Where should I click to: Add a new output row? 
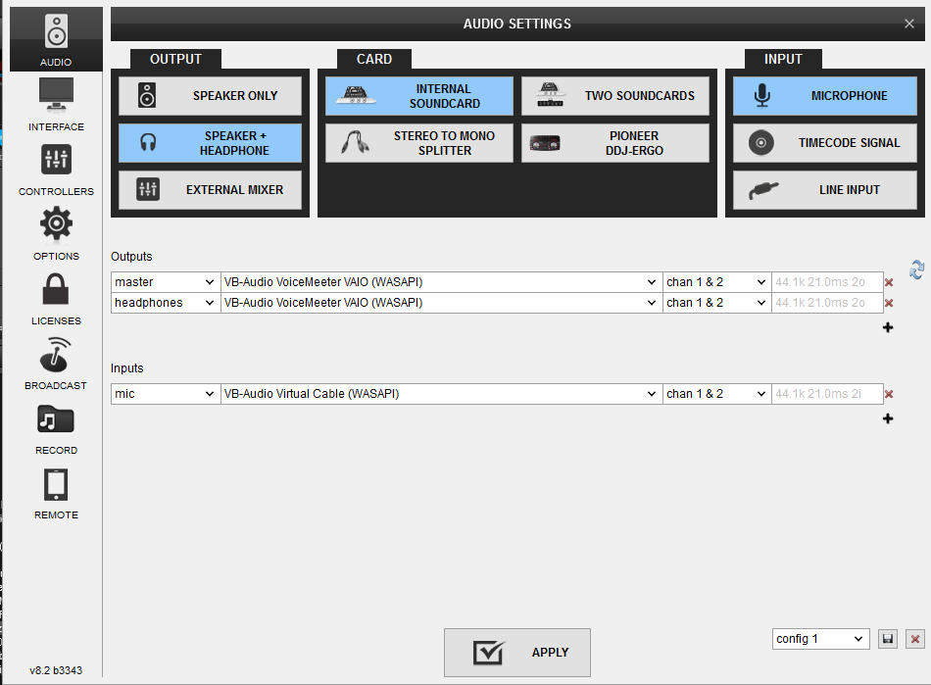[x=888, y=327]
